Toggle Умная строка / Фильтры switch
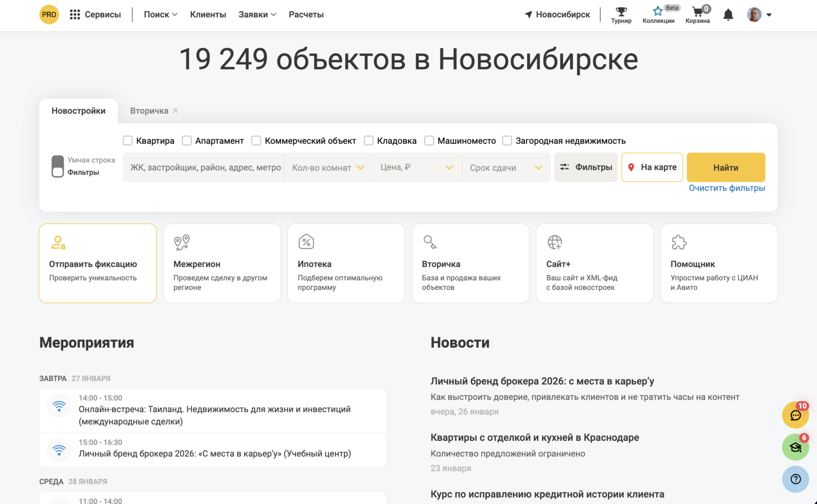 58,166
